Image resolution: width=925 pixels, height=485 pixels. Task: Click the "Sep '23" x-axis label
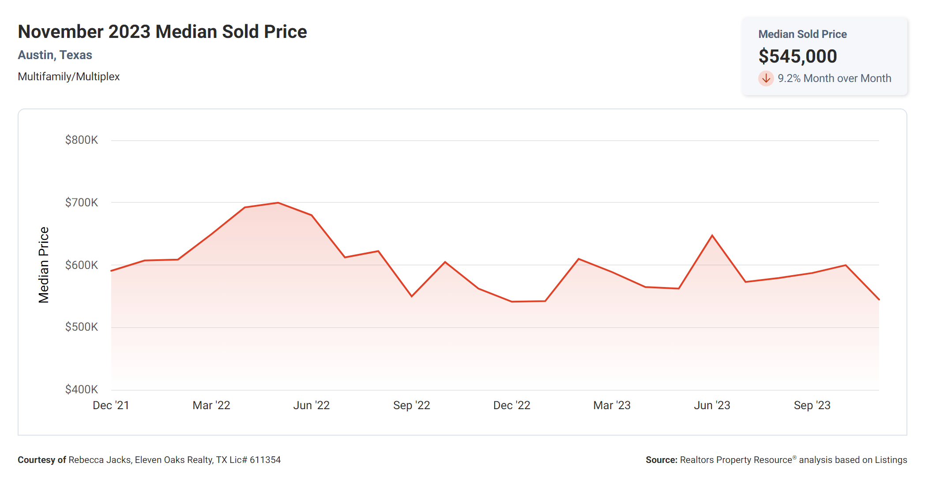tap(812, 405)
